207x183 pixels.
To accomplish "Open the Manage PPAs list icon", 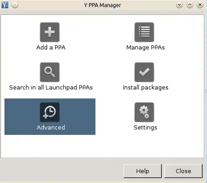I will click(x=144, y=32).
